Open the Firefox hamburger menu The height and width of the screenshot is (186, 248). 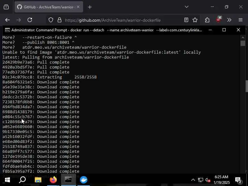coord(241,20)
